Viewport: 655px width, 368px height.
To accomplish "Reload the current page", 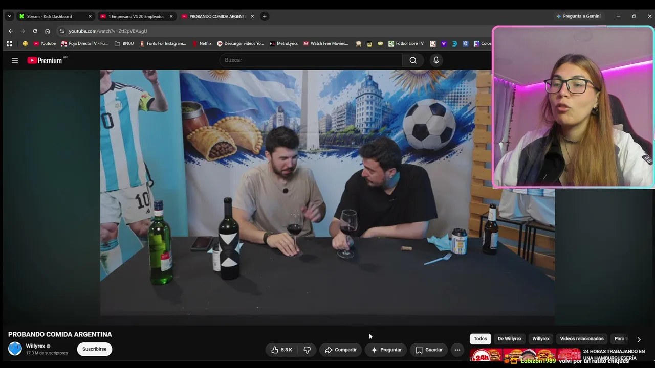I will [35, 31].
